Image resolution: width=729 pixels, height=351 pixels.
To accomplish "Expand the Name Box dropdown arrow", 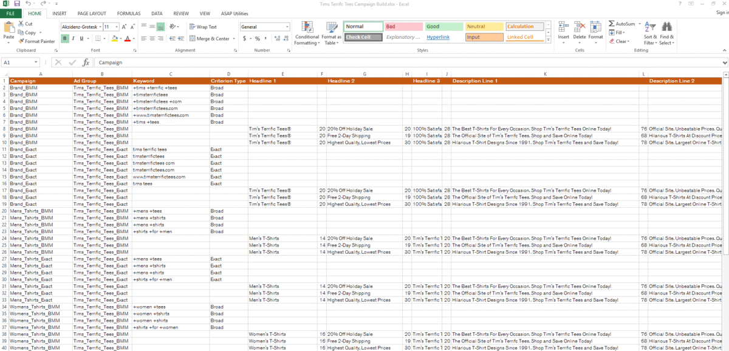I will point(36,63).
